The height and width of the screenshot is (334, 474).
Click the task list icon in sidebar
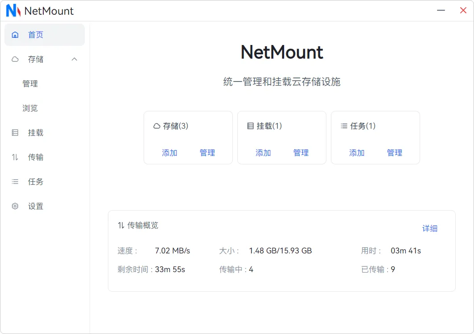15,182
